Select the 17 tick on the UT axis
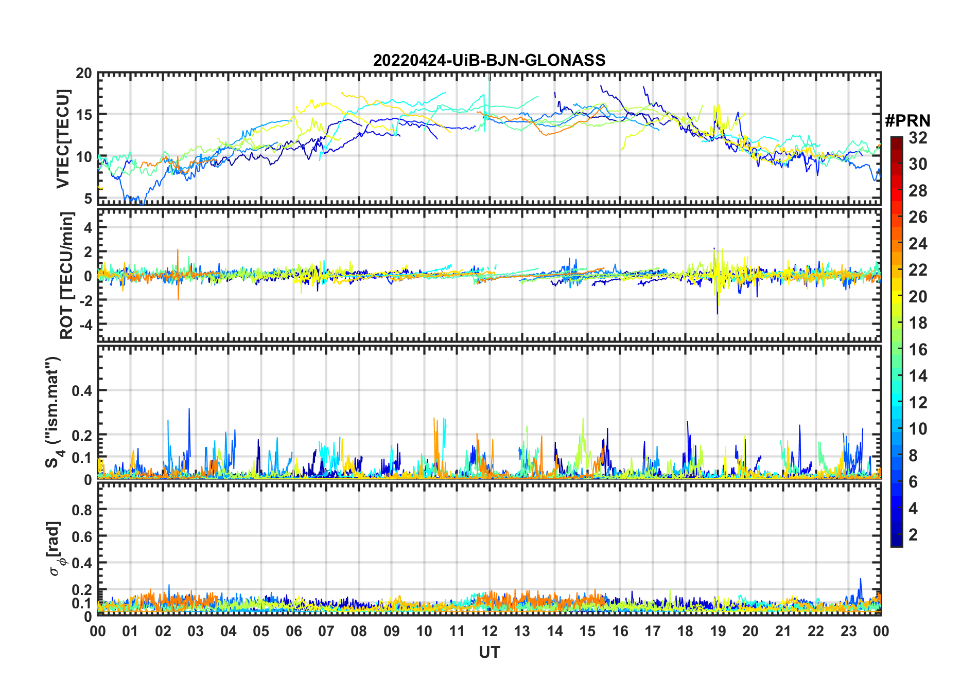This screenshot has width=979, height=684. [653, 631]
